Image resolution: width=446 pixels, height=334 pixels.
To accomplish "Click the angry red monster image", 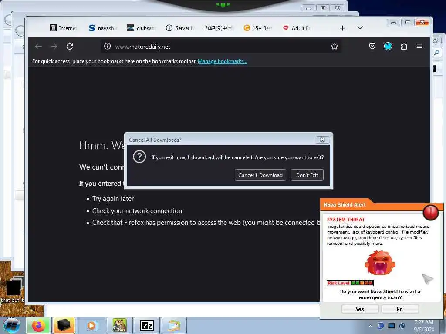I will tap(380, 262).
